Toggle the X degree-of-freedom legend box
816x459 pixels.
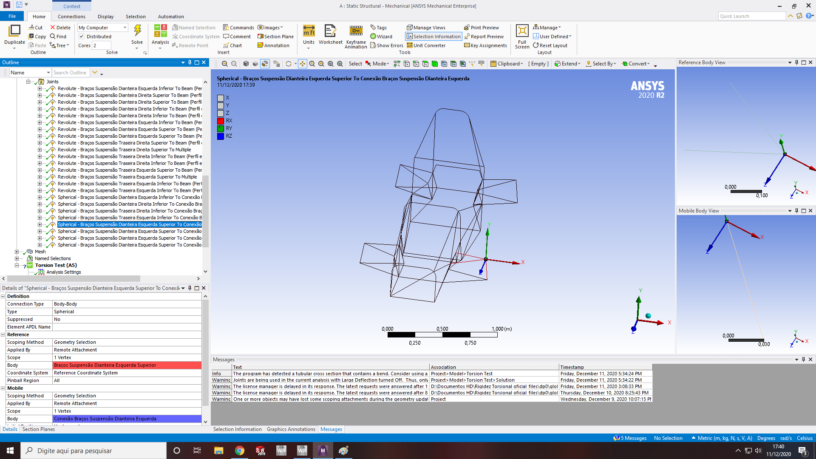(221, 98)
